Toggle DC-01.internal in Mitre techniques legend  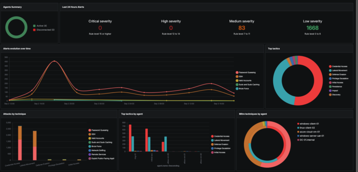tap(306, 140)
